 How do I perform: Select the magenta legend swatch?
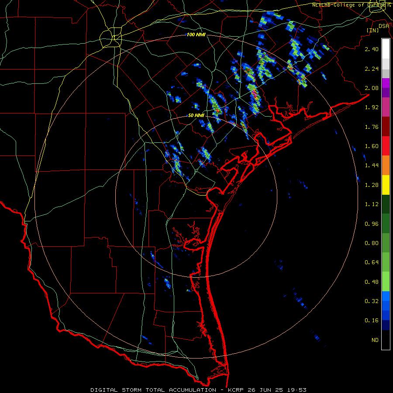click(386, 83)
